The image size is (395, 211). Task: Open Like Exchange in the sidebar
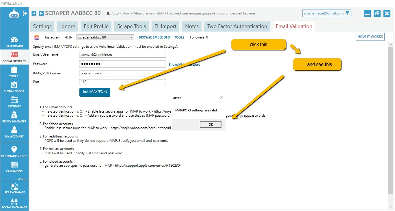pyautogui.click(x=14, y=188)
